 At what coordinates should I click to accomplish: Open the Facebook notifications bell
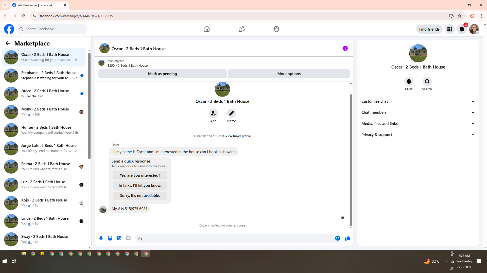tap(462, 29)
